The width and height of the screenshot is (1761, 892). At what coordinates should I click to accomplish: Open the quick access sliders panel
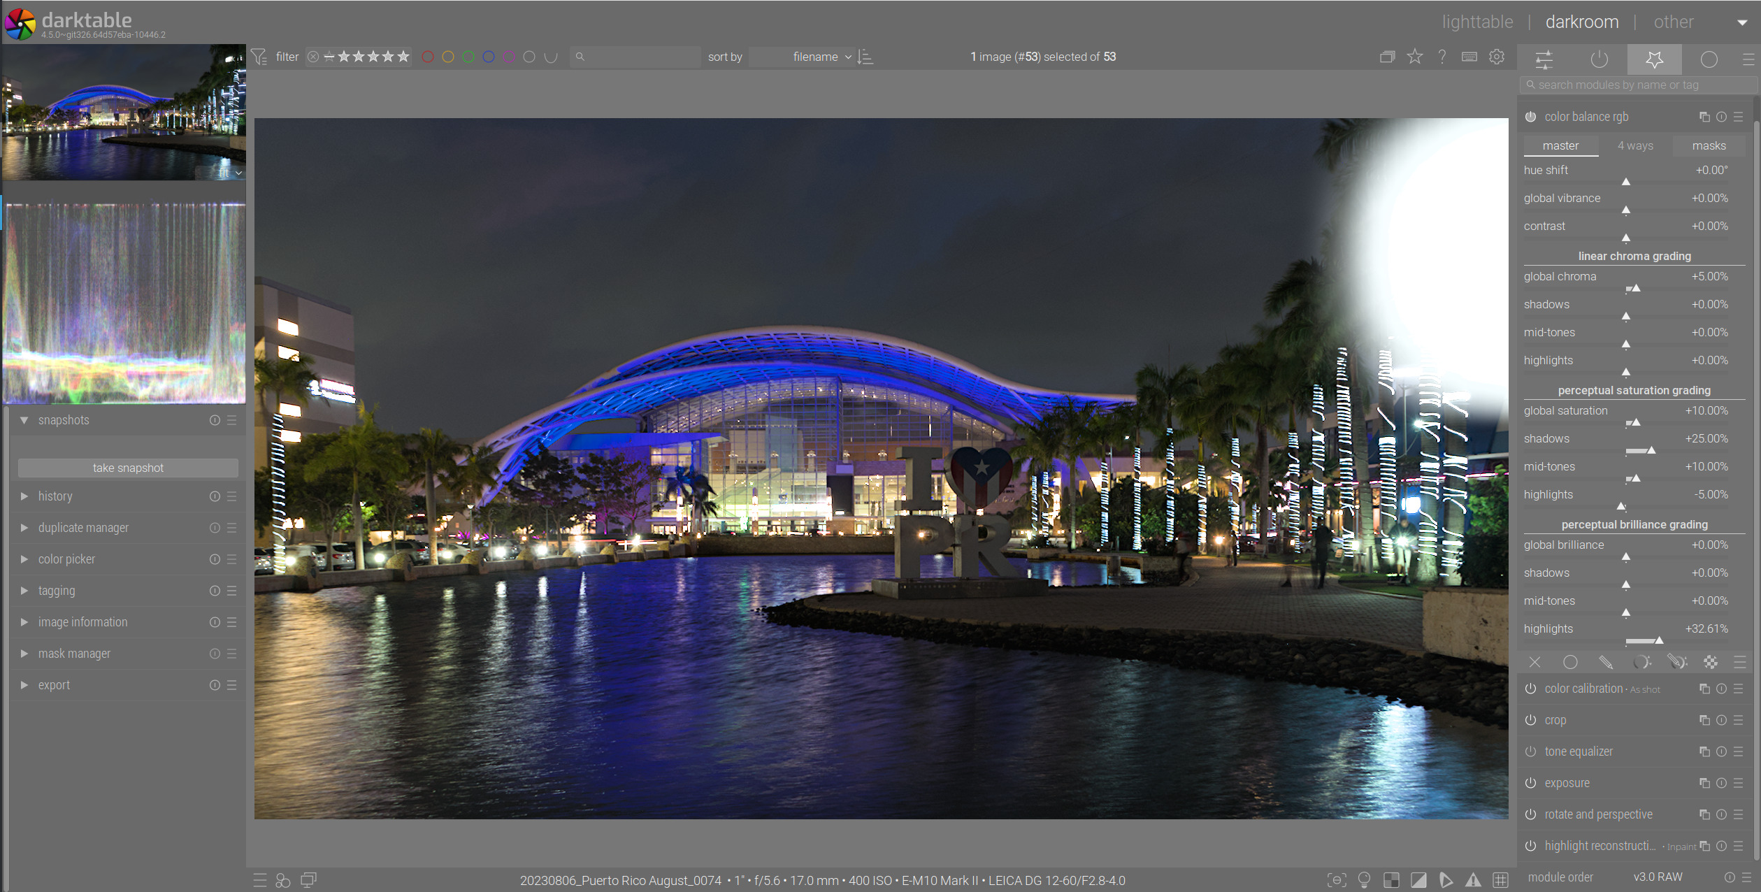[x=1544, y=59]
